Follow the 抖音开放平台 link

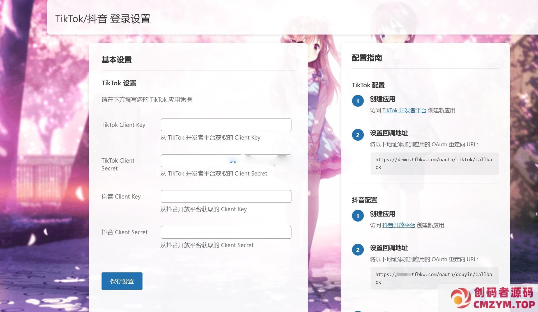tap(399, 225)
